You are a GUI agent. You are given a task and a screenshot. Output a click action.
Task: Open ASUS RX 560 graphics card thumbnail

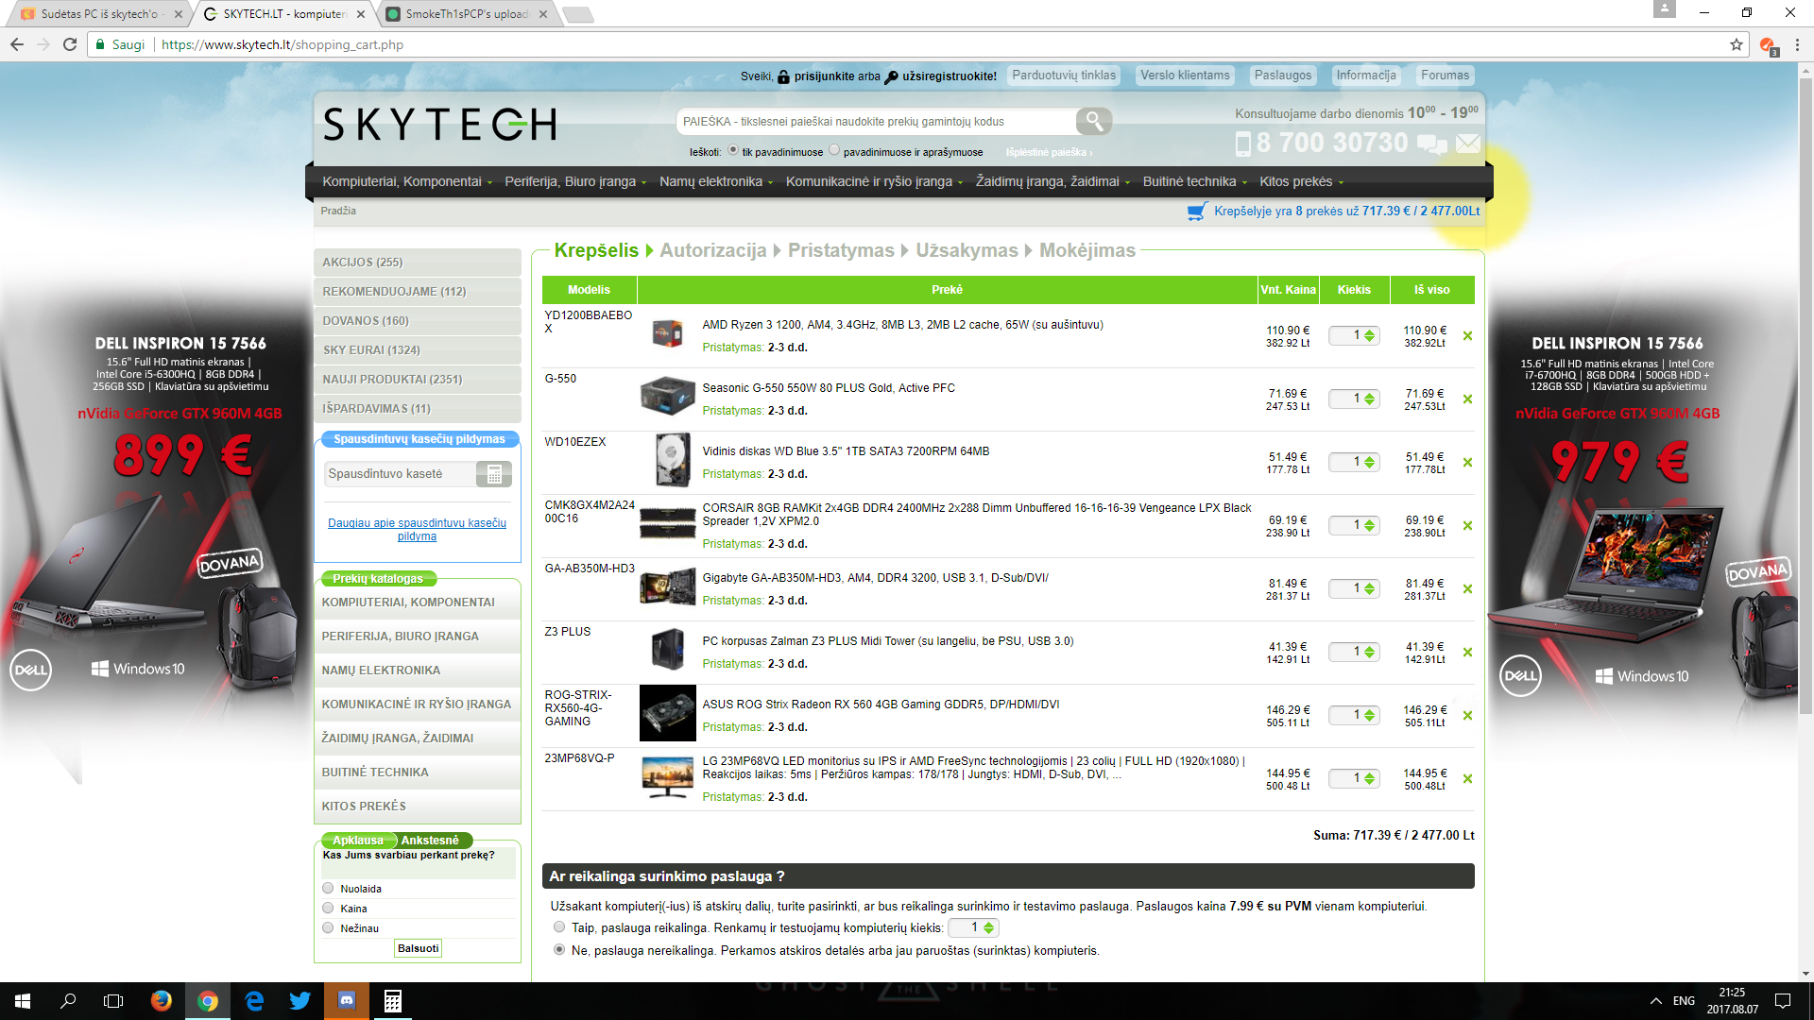coord(667,713)
